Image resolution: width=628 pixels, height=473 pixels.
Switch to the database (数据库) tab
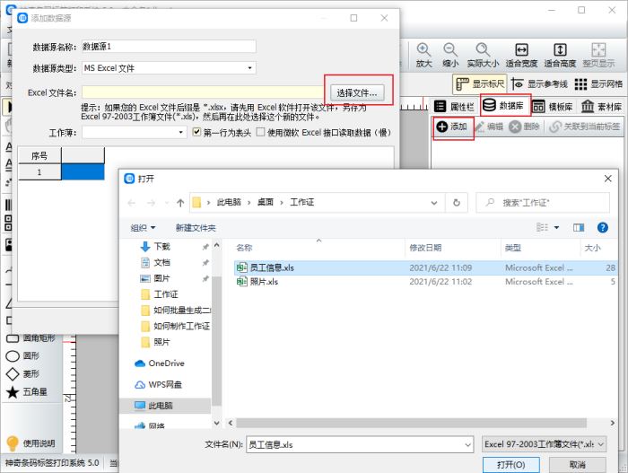tap(504, 105)
